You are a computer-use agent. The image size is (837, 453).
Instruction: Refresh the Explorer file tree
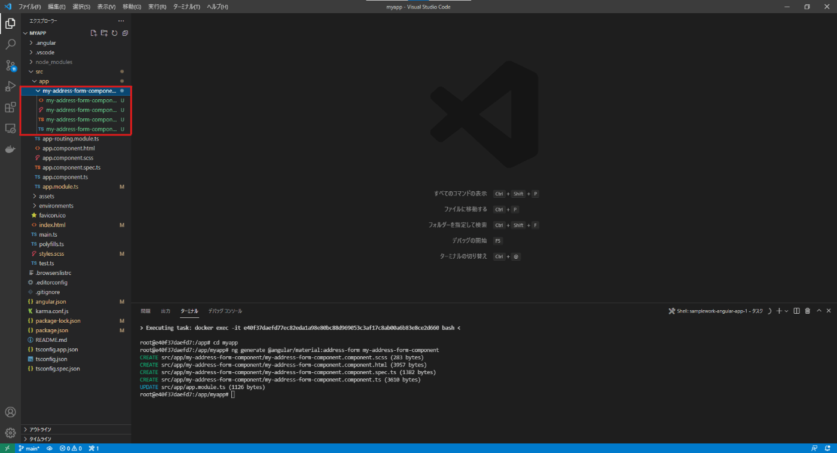tap(115, 33)
